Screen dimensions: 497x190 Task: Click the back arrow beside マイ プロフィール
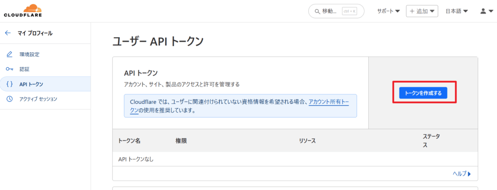(x=8, y=33)
